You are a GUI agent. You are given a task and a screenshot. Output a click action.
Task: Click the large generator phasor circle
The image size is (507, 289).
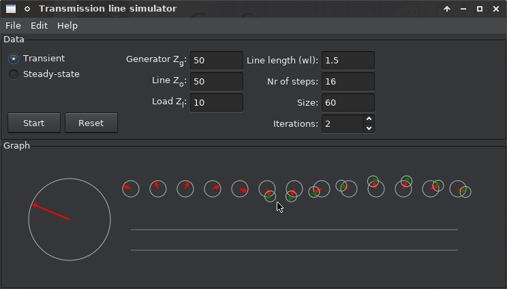point(70,219)
